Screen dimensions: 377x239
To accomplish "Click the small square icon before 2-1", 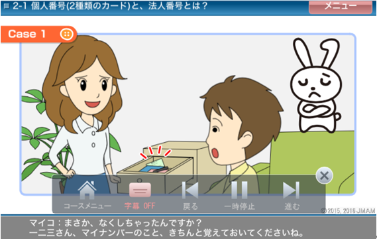I will 7,6.
